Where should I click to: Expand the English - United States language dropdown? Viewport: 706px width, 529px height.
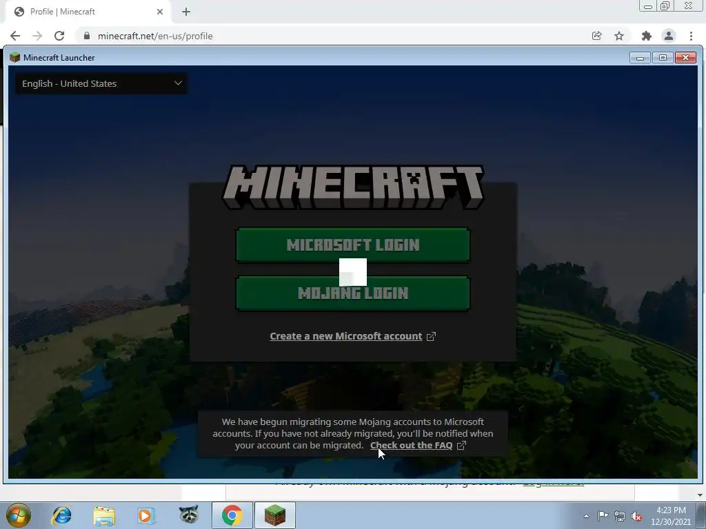click(101, 83)
